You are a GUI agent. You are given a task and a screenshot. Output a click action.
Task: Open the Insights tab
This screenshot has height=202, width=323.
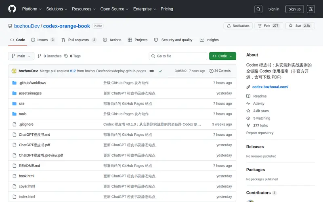coord(209,40)
